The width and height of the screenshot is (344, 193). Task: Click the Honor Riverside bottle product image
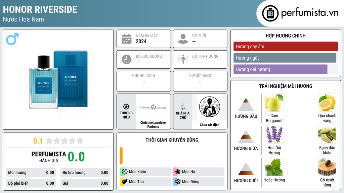[x=58, y=80]
